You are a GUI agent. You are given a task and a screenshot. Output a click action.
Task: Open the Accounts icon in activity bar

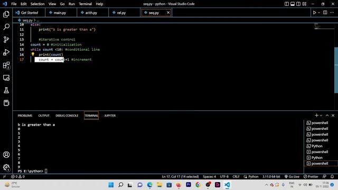coord(6,155)
